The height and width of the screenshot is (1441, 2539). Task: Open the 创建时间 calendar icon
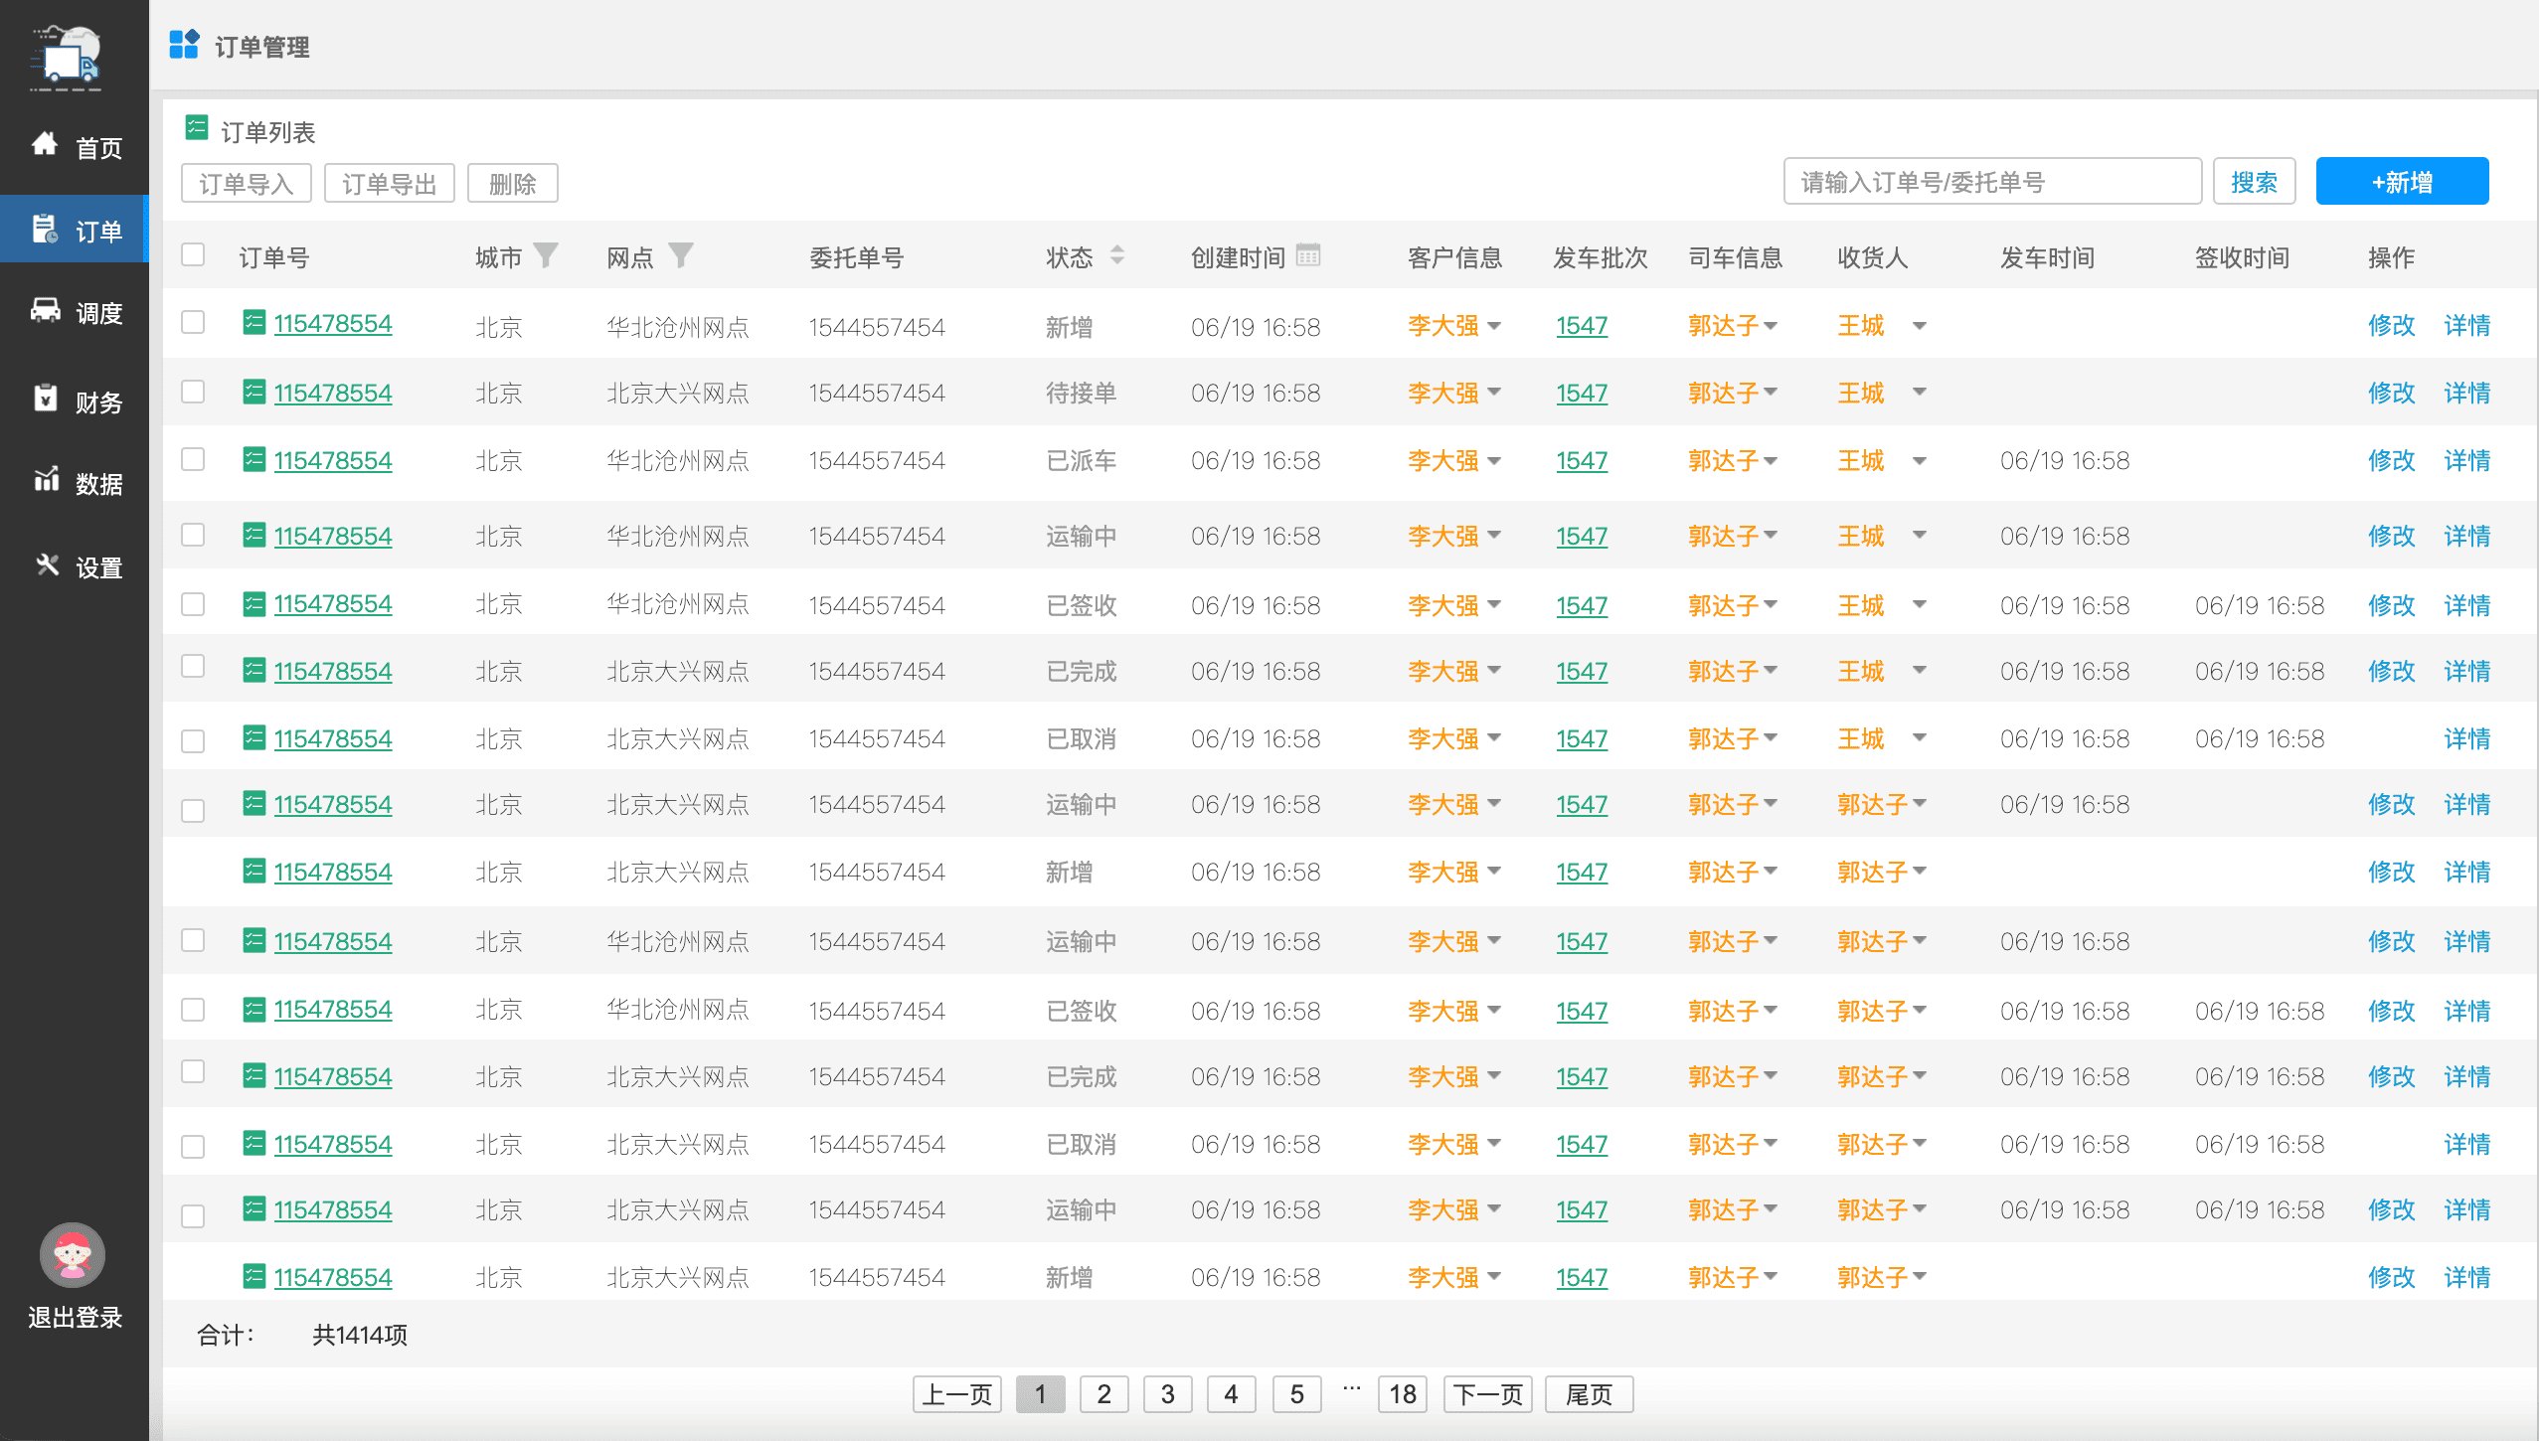click(1308, 255)
